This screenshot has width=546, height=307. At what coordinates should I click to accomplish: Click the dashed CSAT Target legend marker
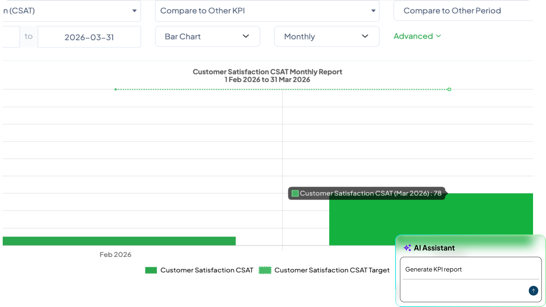coord(265,270)
